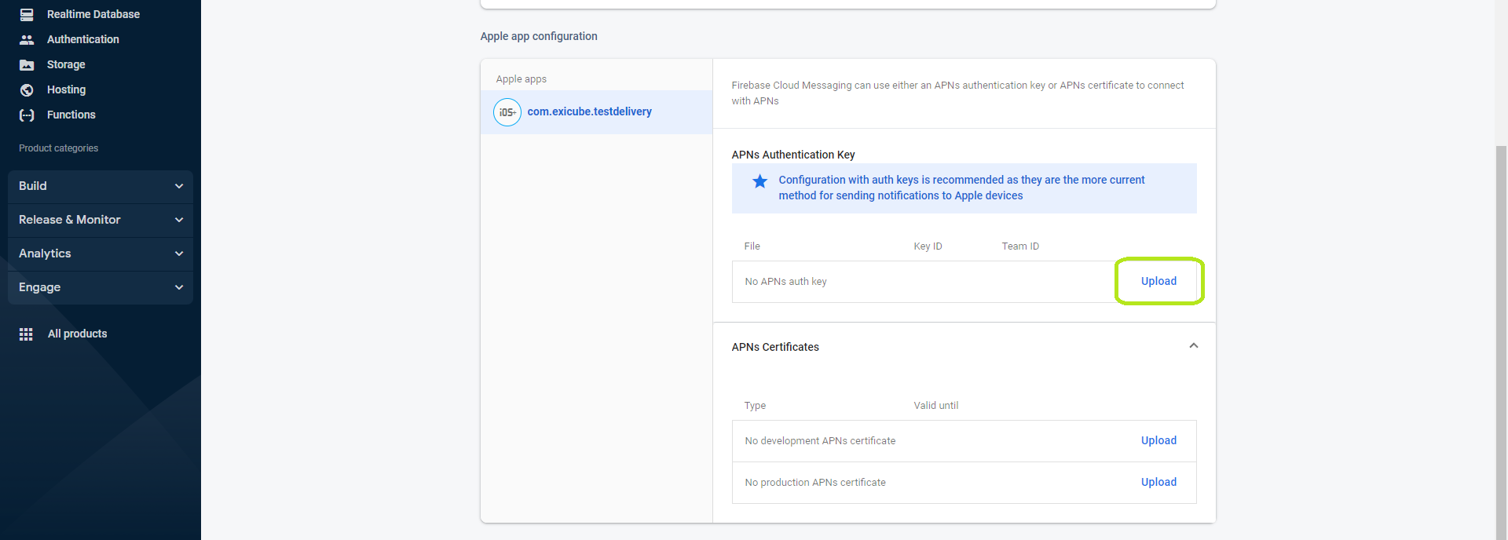Click the Storage folder icon
1508x540 pixels.
coord(27,64)
